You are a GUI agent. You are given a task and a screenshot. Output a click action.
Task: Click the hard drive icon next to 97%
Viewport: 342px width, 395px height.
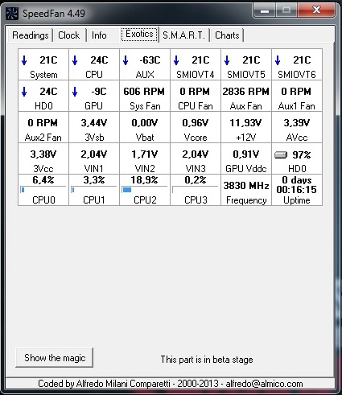pyautogui.click(x=281, y=154)
